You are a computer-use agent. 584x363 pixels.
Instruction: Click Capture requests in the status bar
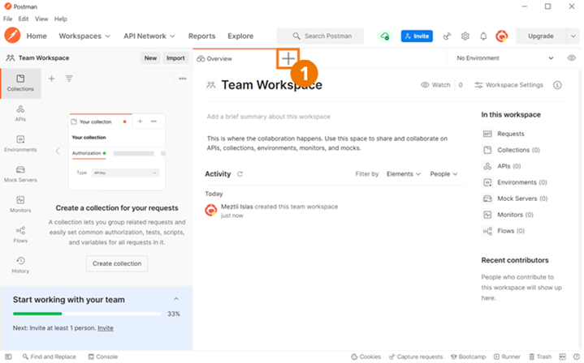(x=416, y=357)
